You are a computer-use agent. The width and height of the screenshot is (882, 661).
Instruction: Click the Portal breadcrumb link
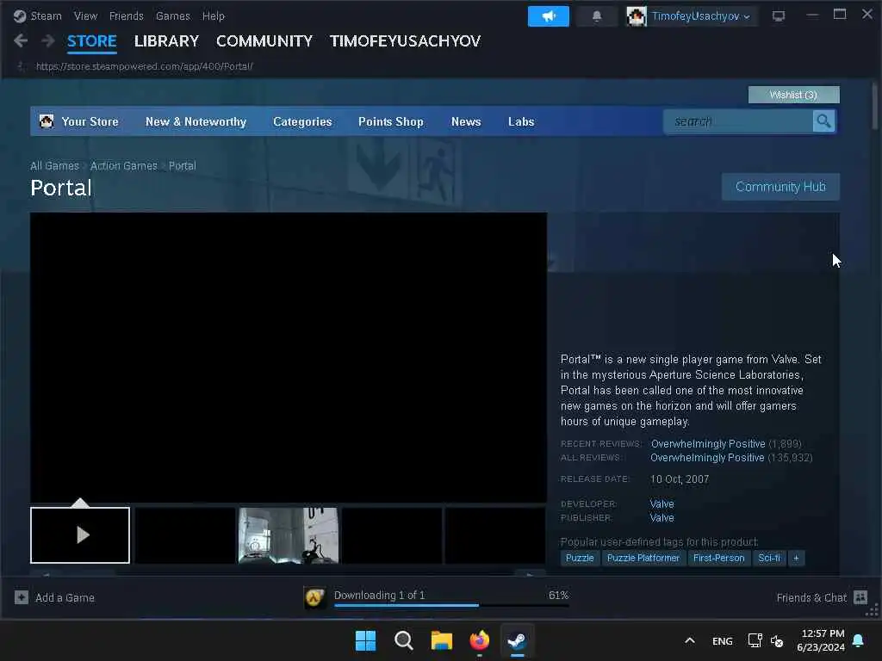pyautogui.click(x=183, y=166)
